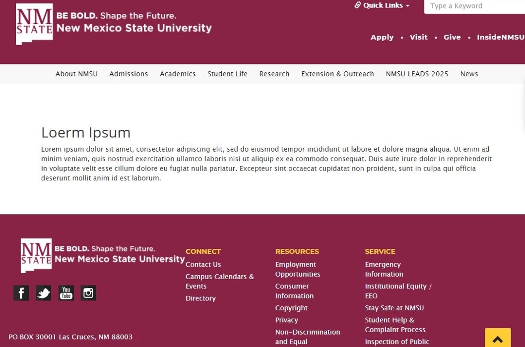This screenshot has height=347, width=525.
Task: Open the Directory link under Connect
Action: point(200,298)
